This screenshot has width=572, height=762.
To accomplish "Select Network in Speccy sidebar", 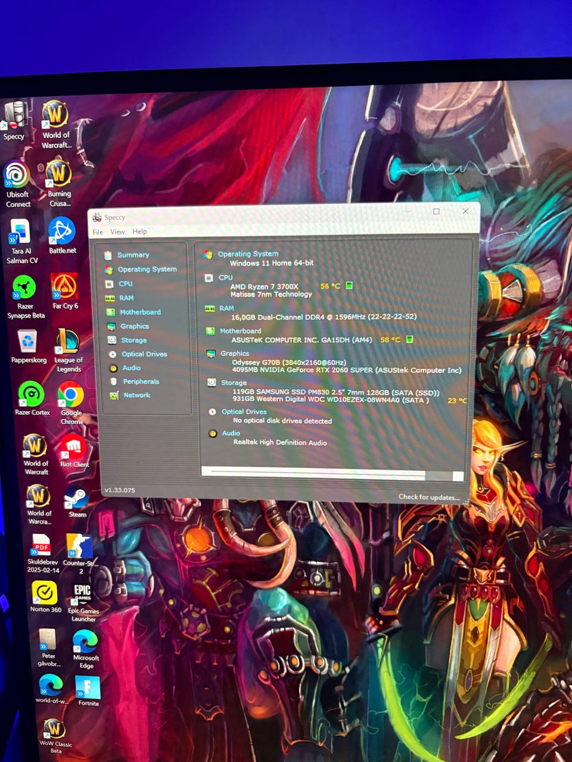I will [136, 395].
